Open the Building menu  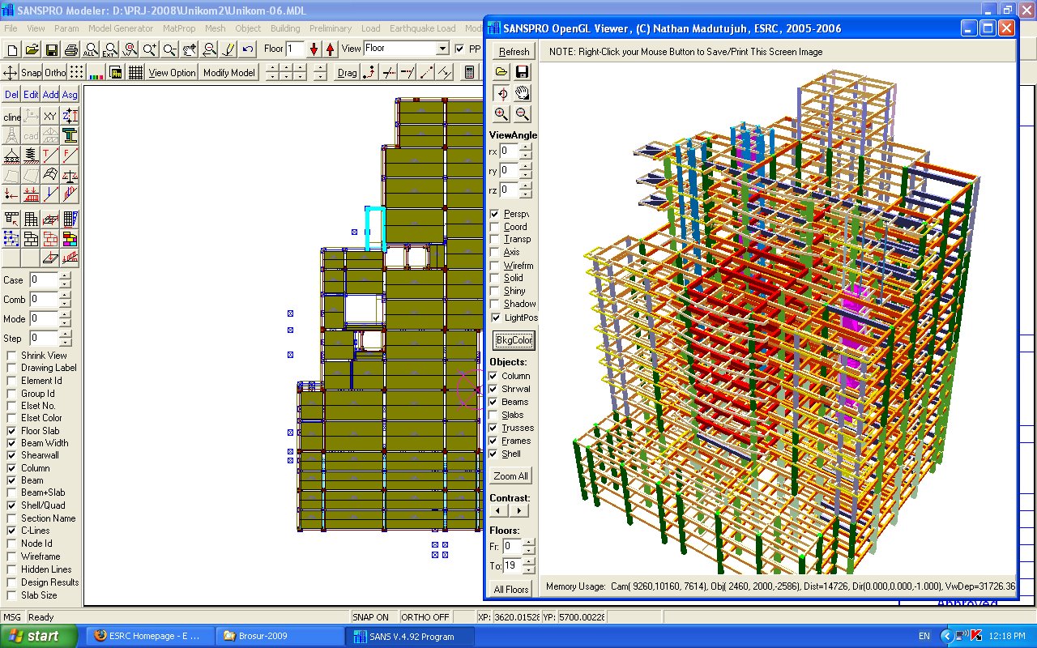click(x=285, y=28)
